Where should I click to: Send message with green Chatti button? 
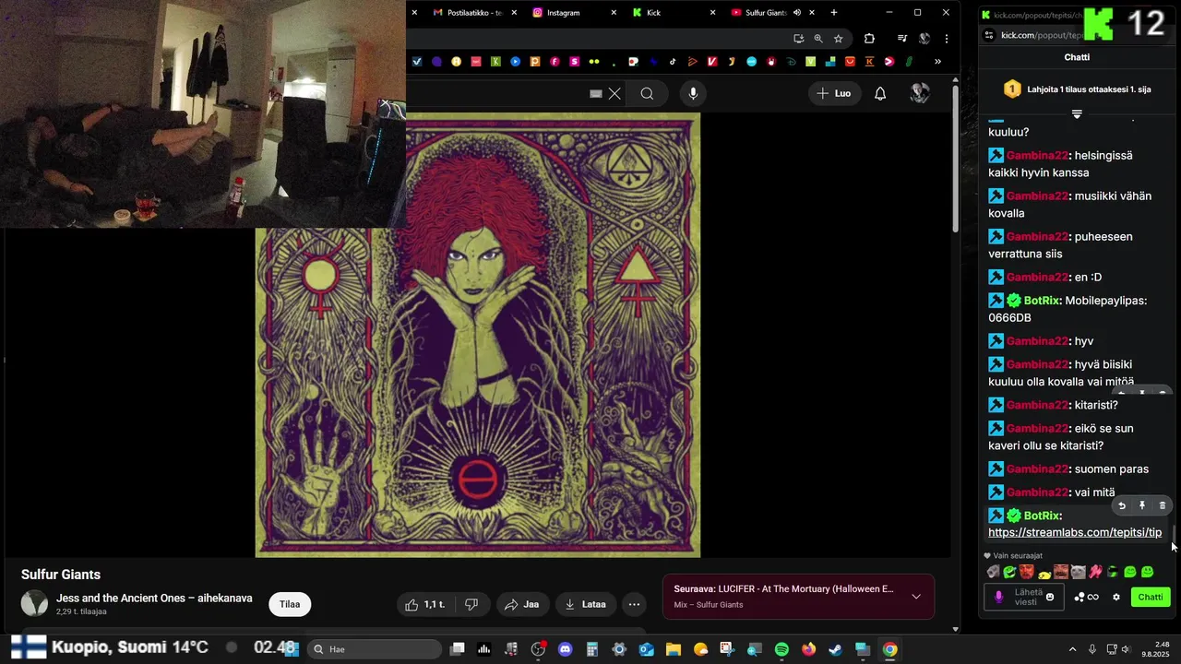tap(1151, 597)
